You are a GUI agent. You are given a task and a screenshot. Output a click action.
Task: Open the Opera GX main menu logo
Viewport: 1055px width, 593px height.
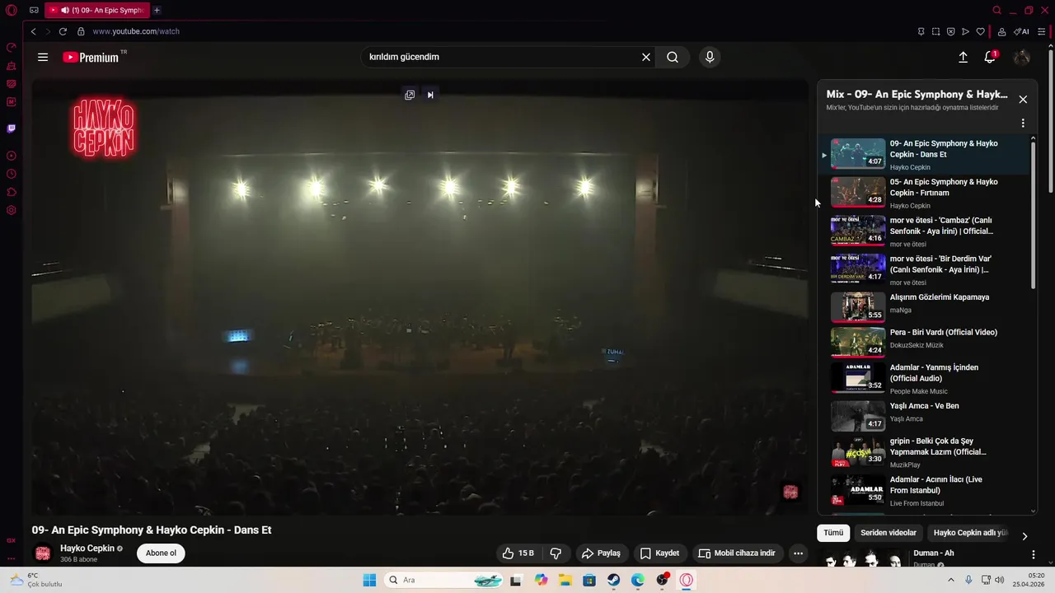(12, 10)
